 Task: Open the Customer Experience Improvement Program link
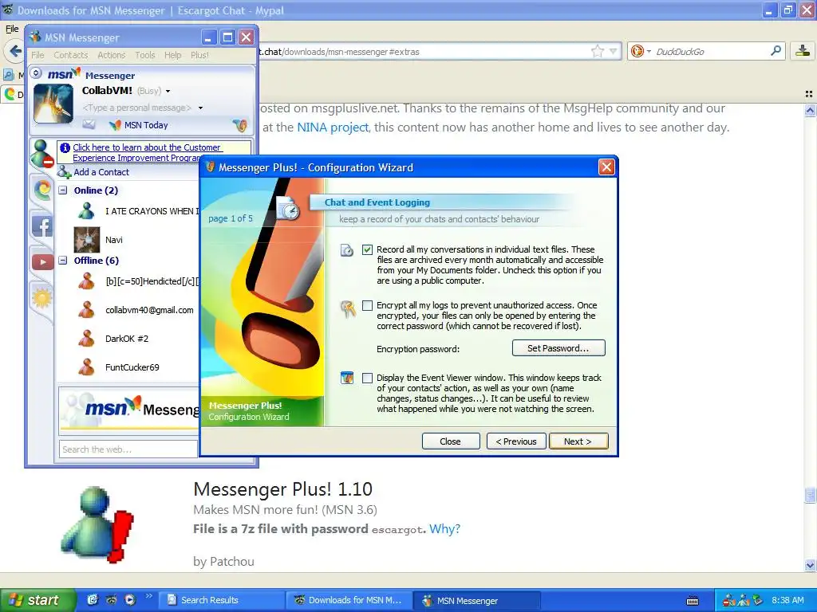(x=148, y=152)
